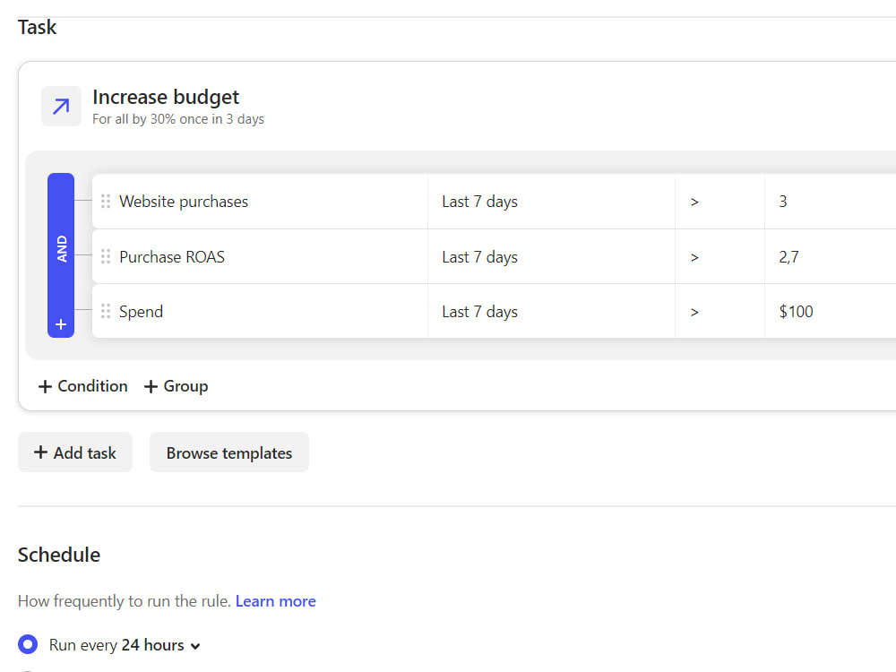Open the Learn more link

(275, 601)
